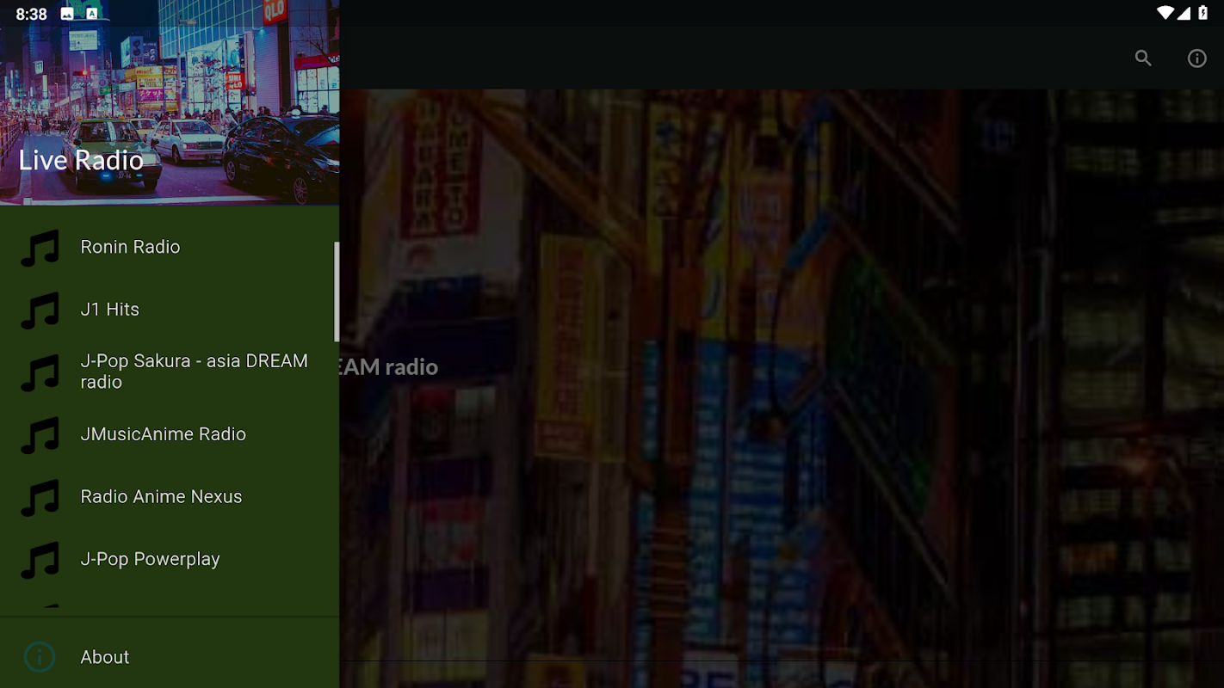
Task: Click dimmed background to close drawer
Action: (782, 387)
